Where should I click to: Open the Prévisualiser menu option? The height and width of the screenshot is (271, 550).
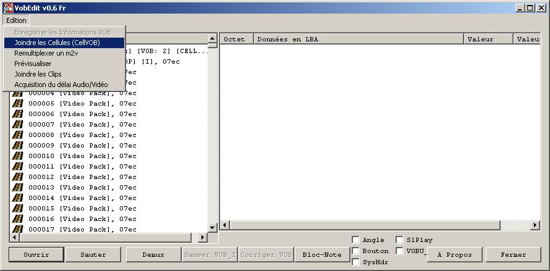[x=33, y=64]
